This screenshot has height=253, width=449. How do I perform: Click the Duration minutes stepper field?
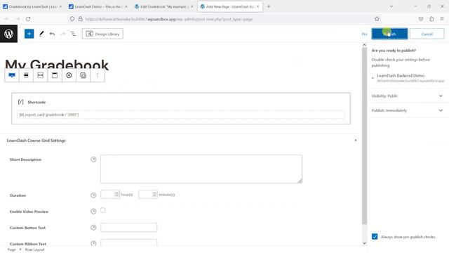coord(148,195)
